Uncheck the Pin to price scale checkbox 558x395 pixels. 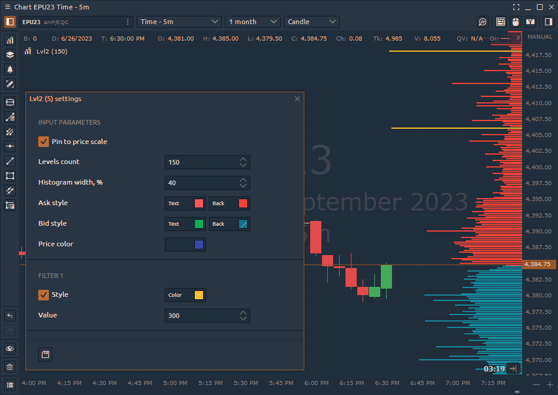tap(43, 141)
